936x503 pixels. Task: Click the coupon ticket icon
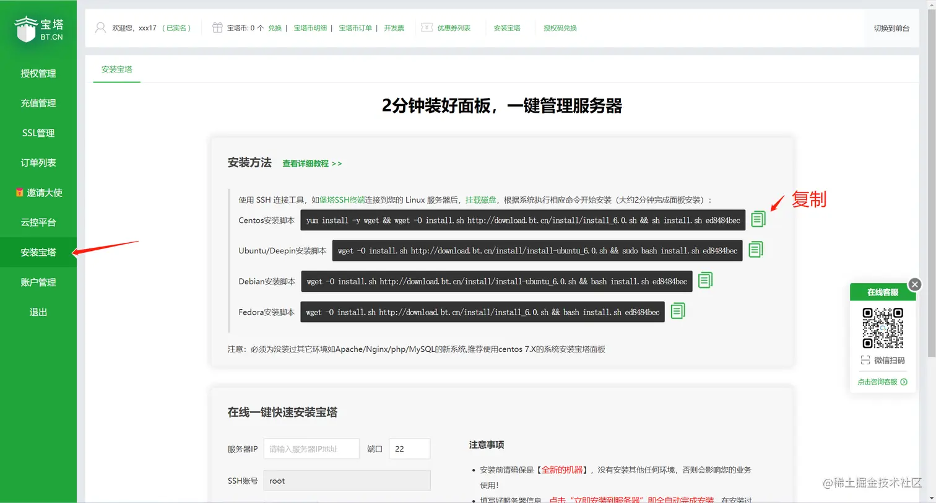point(427,28)
